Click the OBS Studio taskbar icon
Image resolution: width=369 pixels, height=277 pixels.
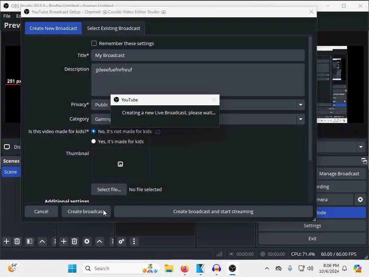(232, 268)
